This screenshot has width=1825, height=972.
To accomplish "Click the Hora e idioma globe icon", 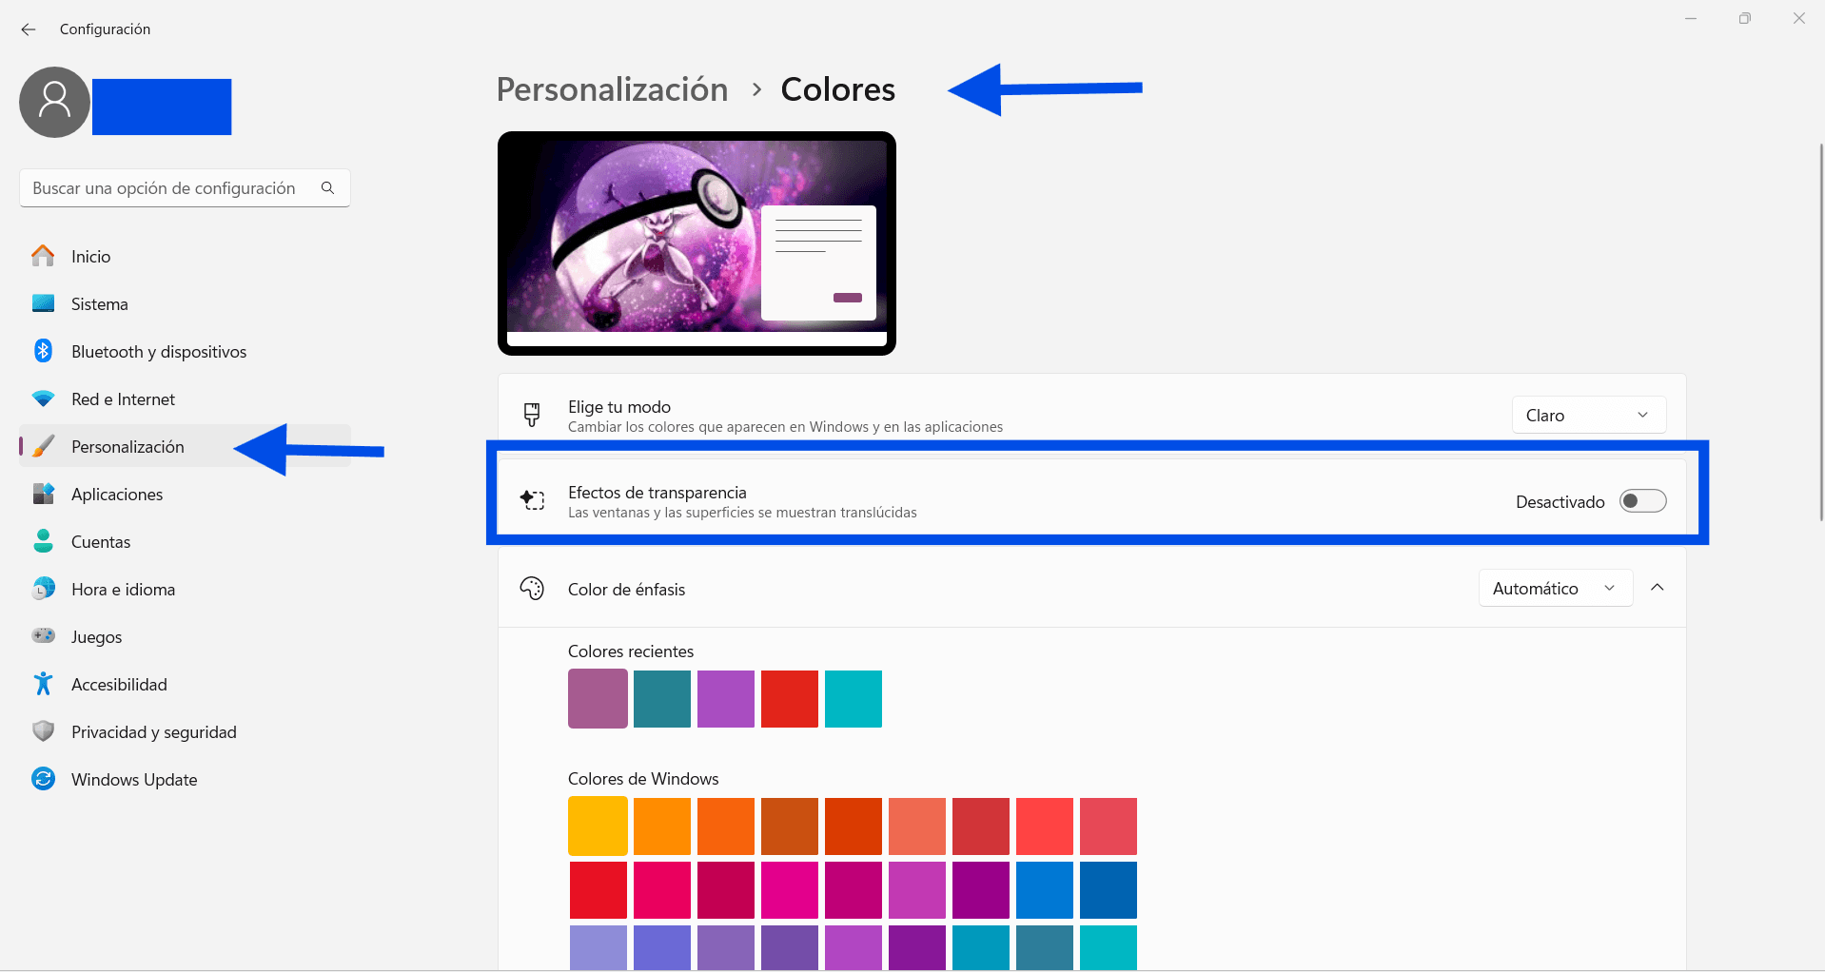I will [x=43, y=589].
